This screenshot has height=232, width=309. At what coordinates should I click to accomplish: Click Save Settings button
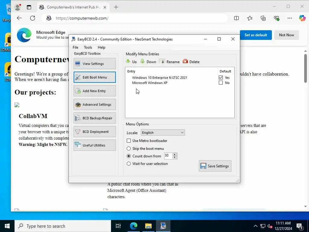click(x=215, y=166)
